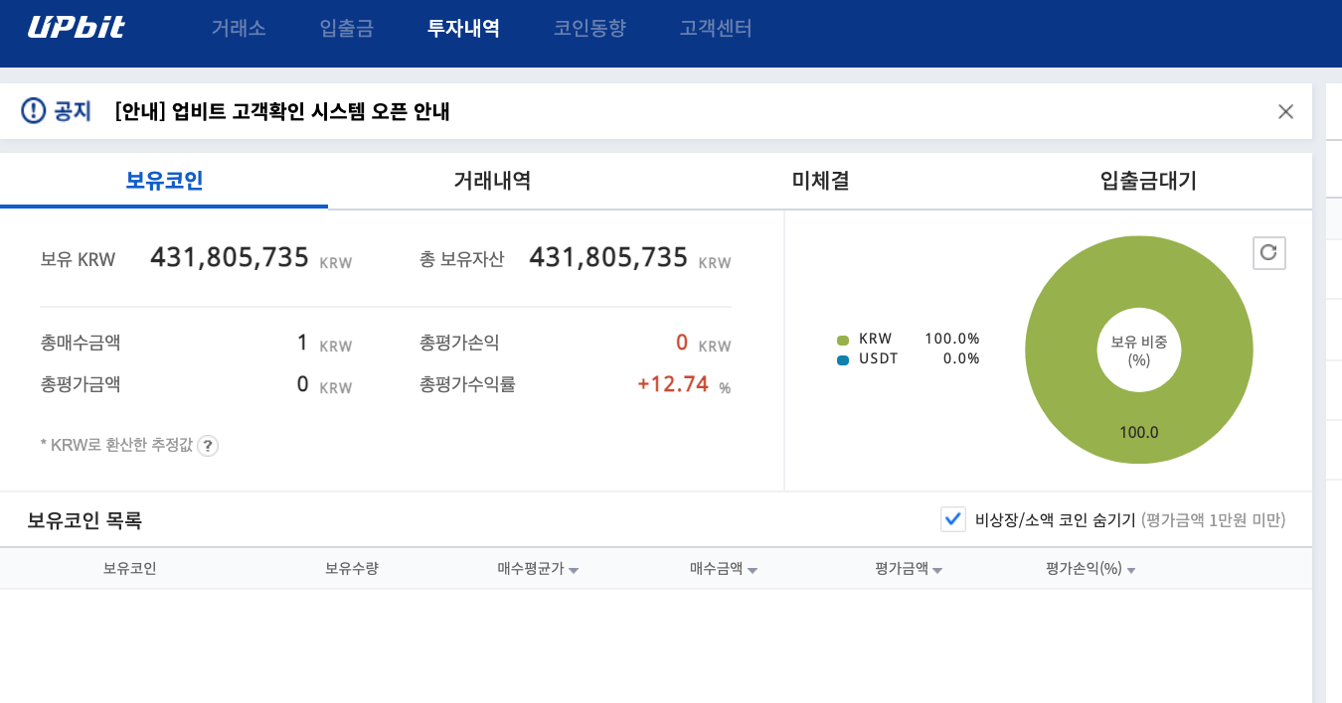Click the USDT 0.0% legend text
Screen dimensions: 1342x703
920,358
